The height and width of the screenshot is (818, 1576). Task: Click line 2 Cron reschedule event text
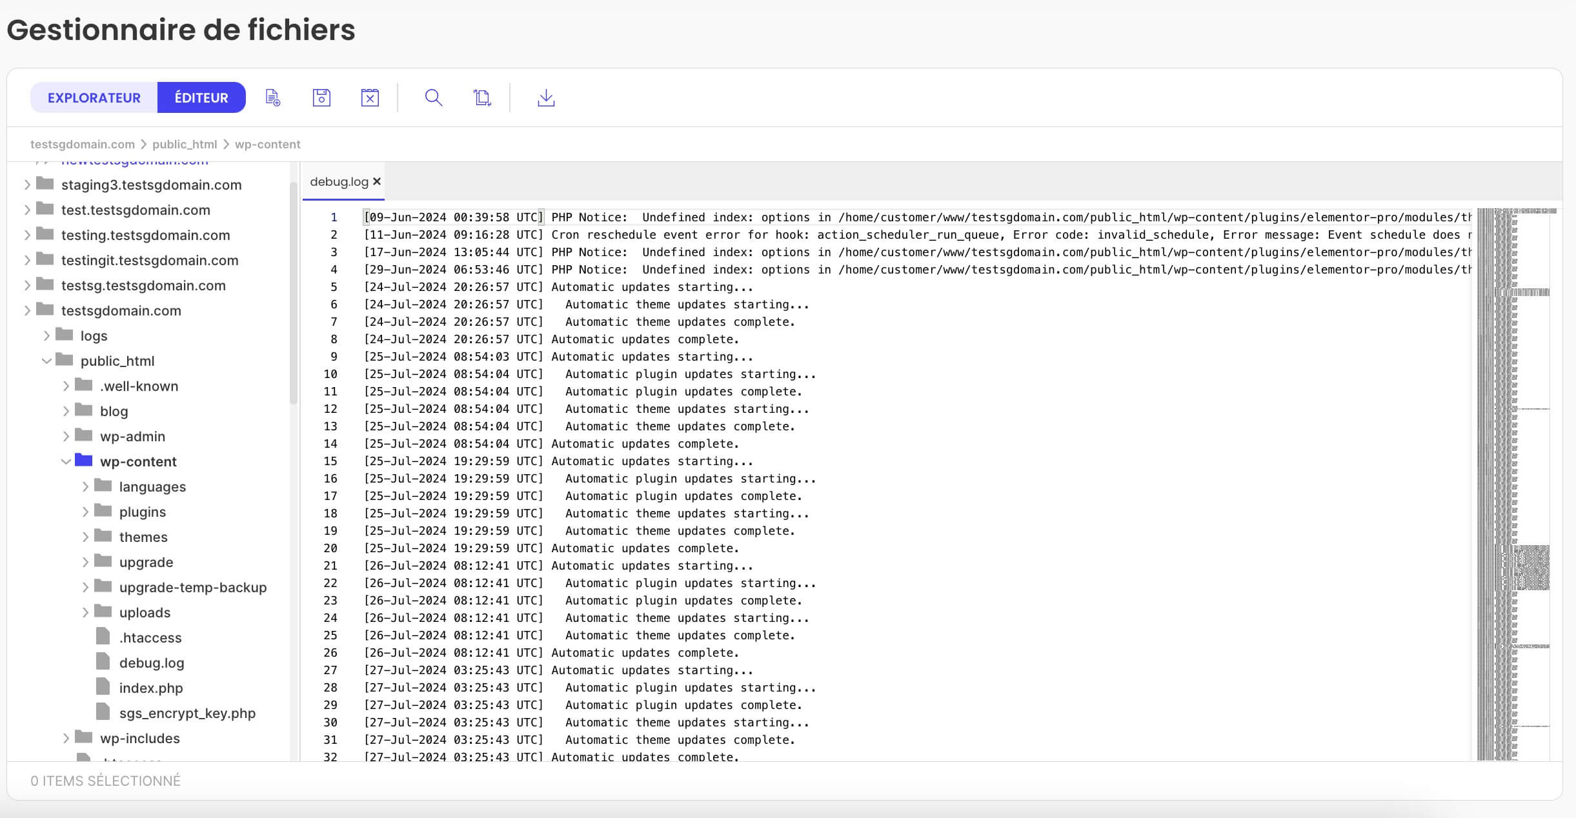click(x=1012, y=235)
